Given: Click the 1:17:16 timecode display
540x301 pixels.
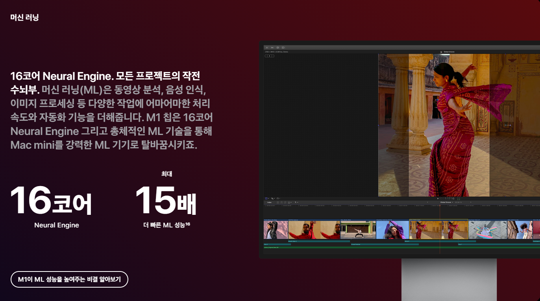Looking at the screenshot, I should click(x=447, y=198).
